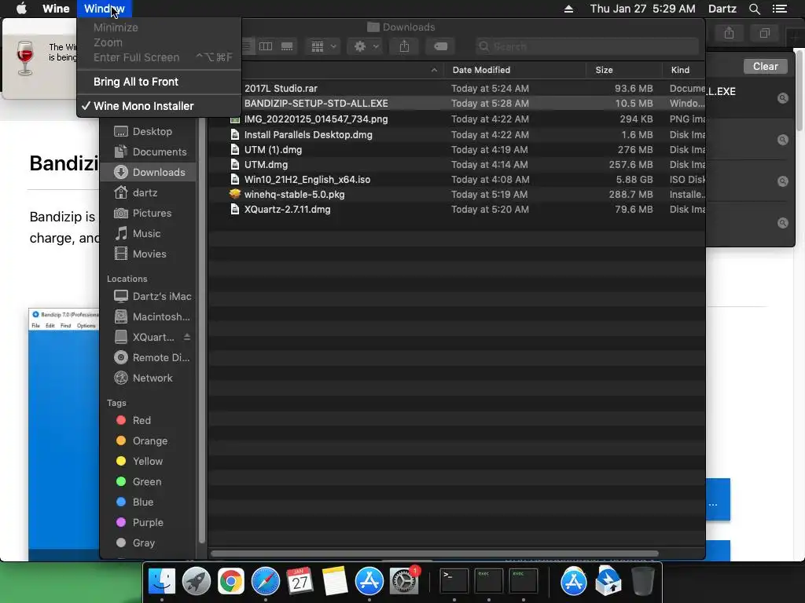Click the eject icon in menu bar
805x603 pixels.
[x=569, y=9]
